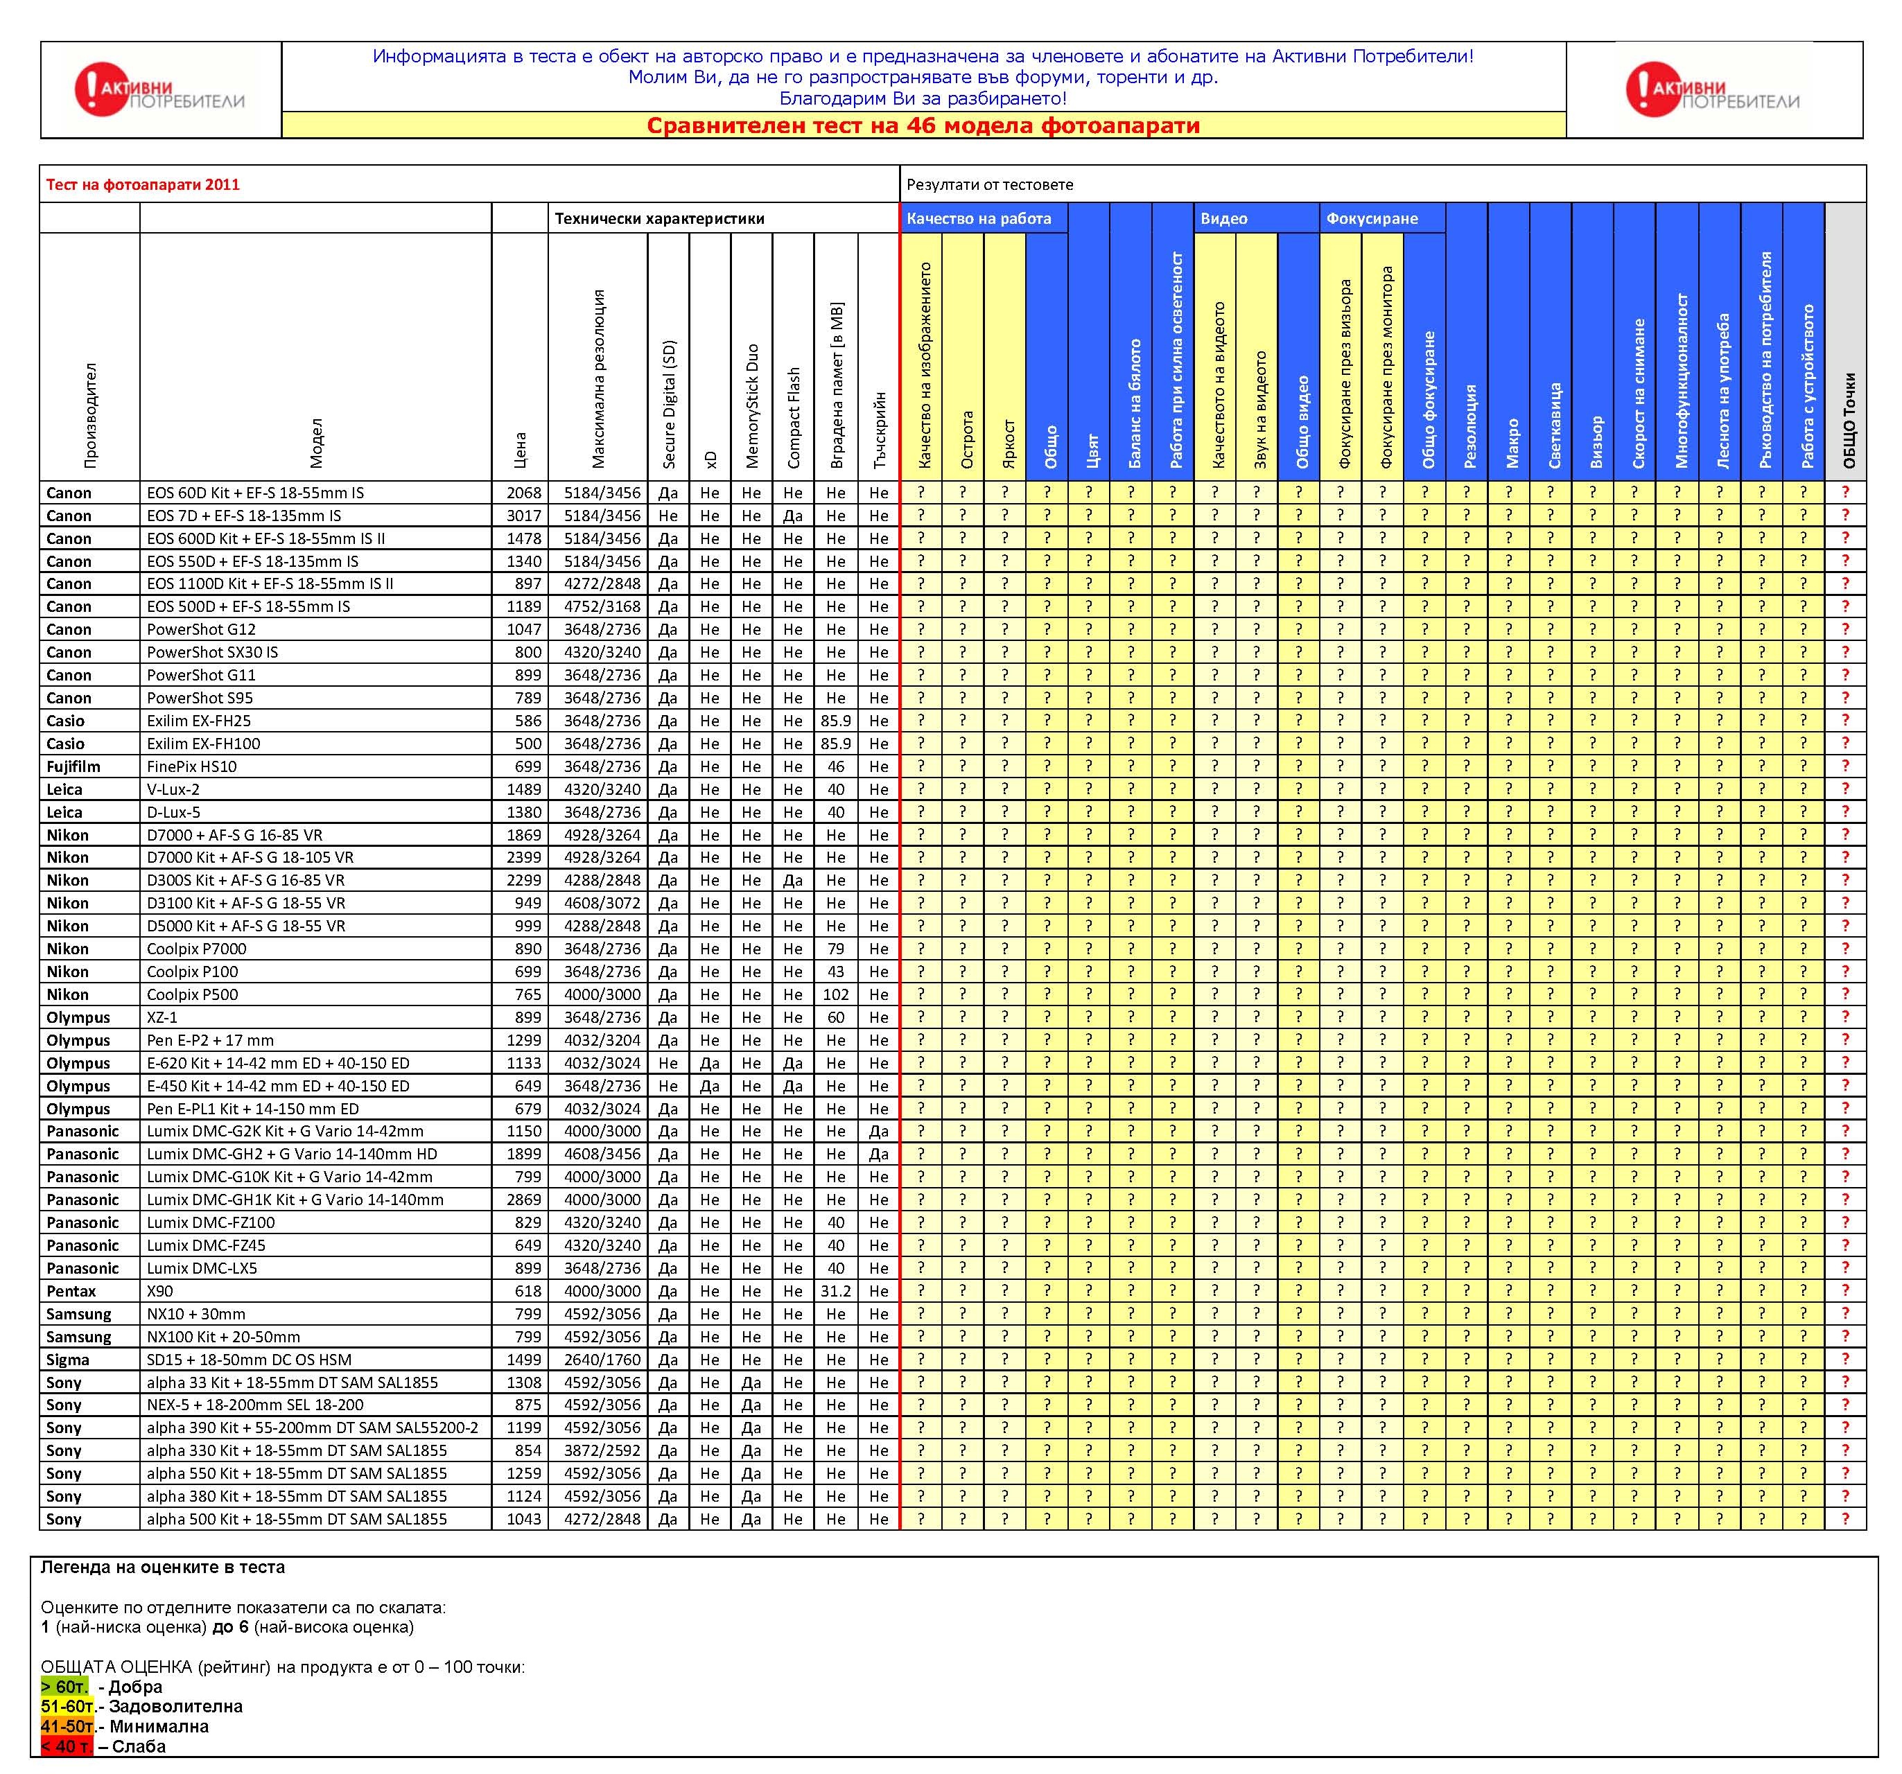Click price 3017 of the EOS 7D

(x=523, y=516)
